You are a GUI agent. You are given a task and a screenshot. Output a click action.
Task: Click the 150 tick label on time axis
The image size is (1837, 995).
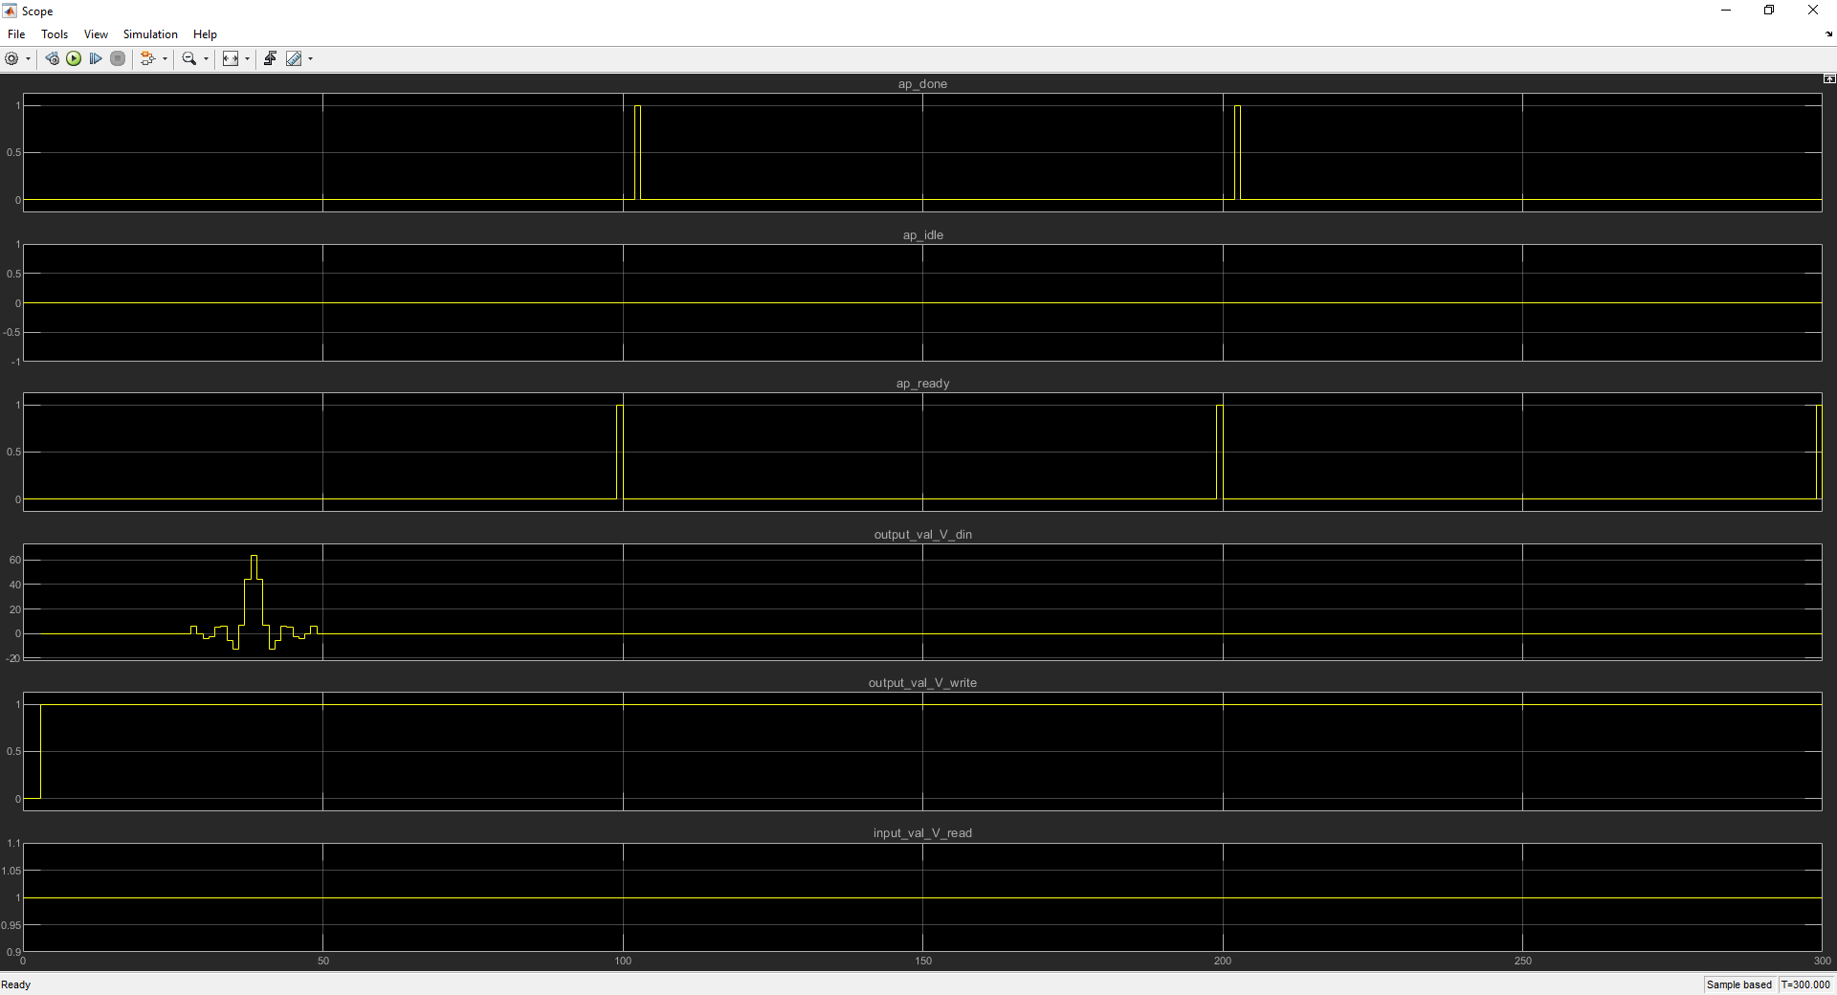(922, 961)
